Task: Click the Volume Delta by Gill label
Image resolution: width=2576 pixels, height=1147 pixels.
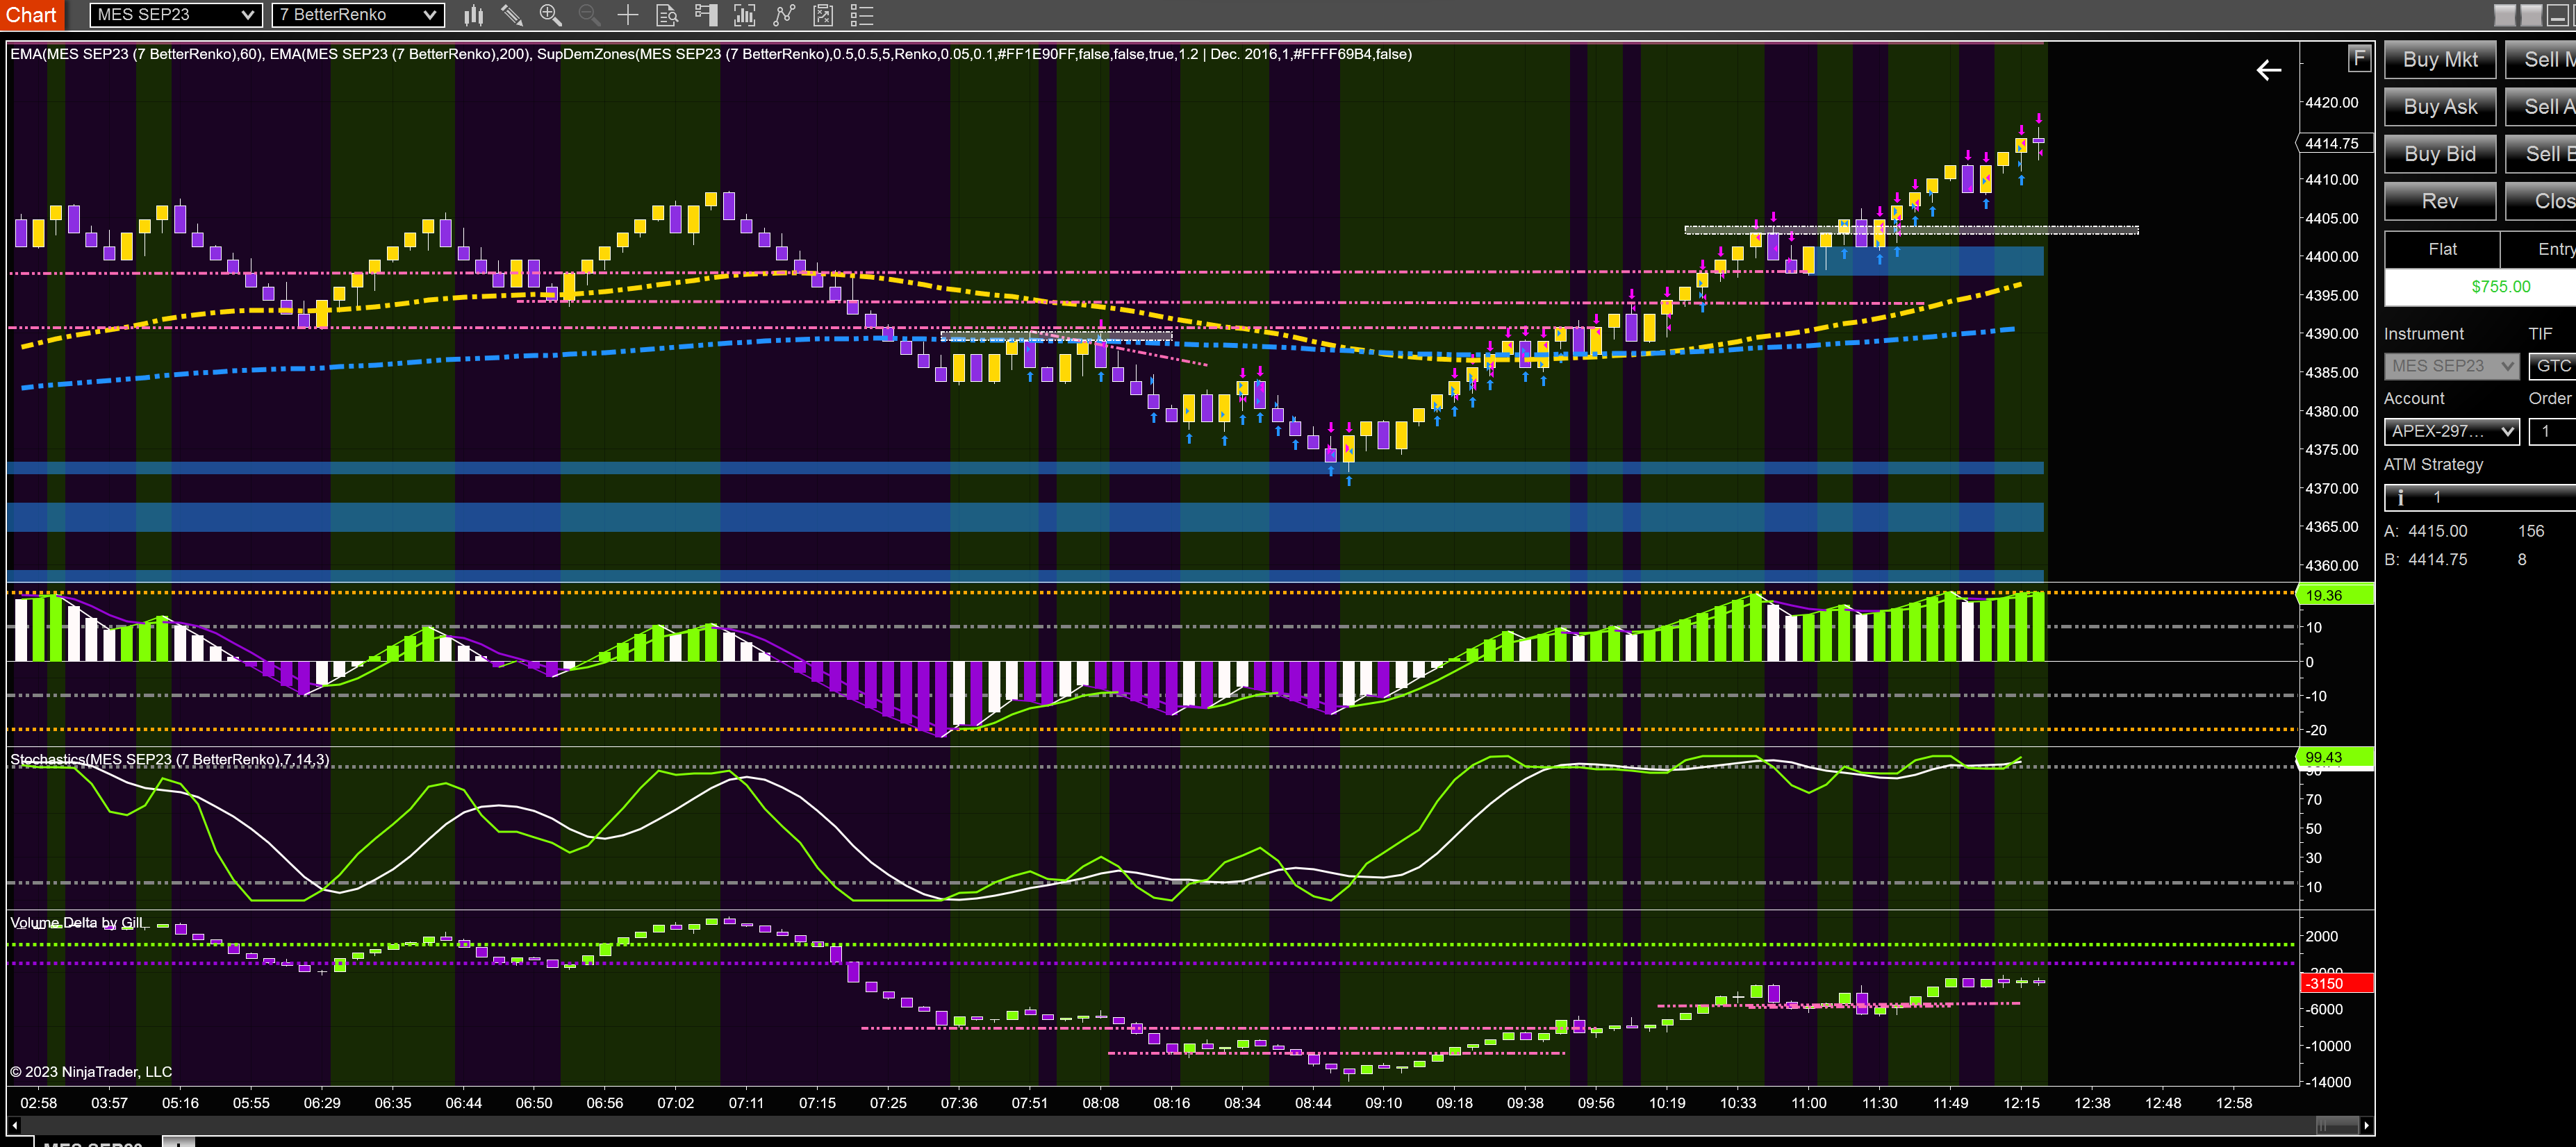Action: tap(77, 923)
